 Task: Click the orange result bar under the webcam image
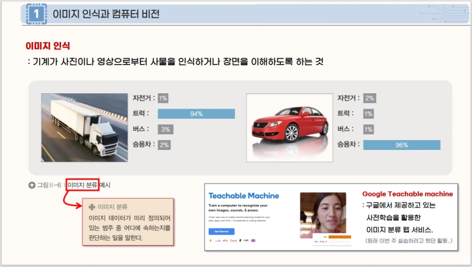(x=340, y=237)
